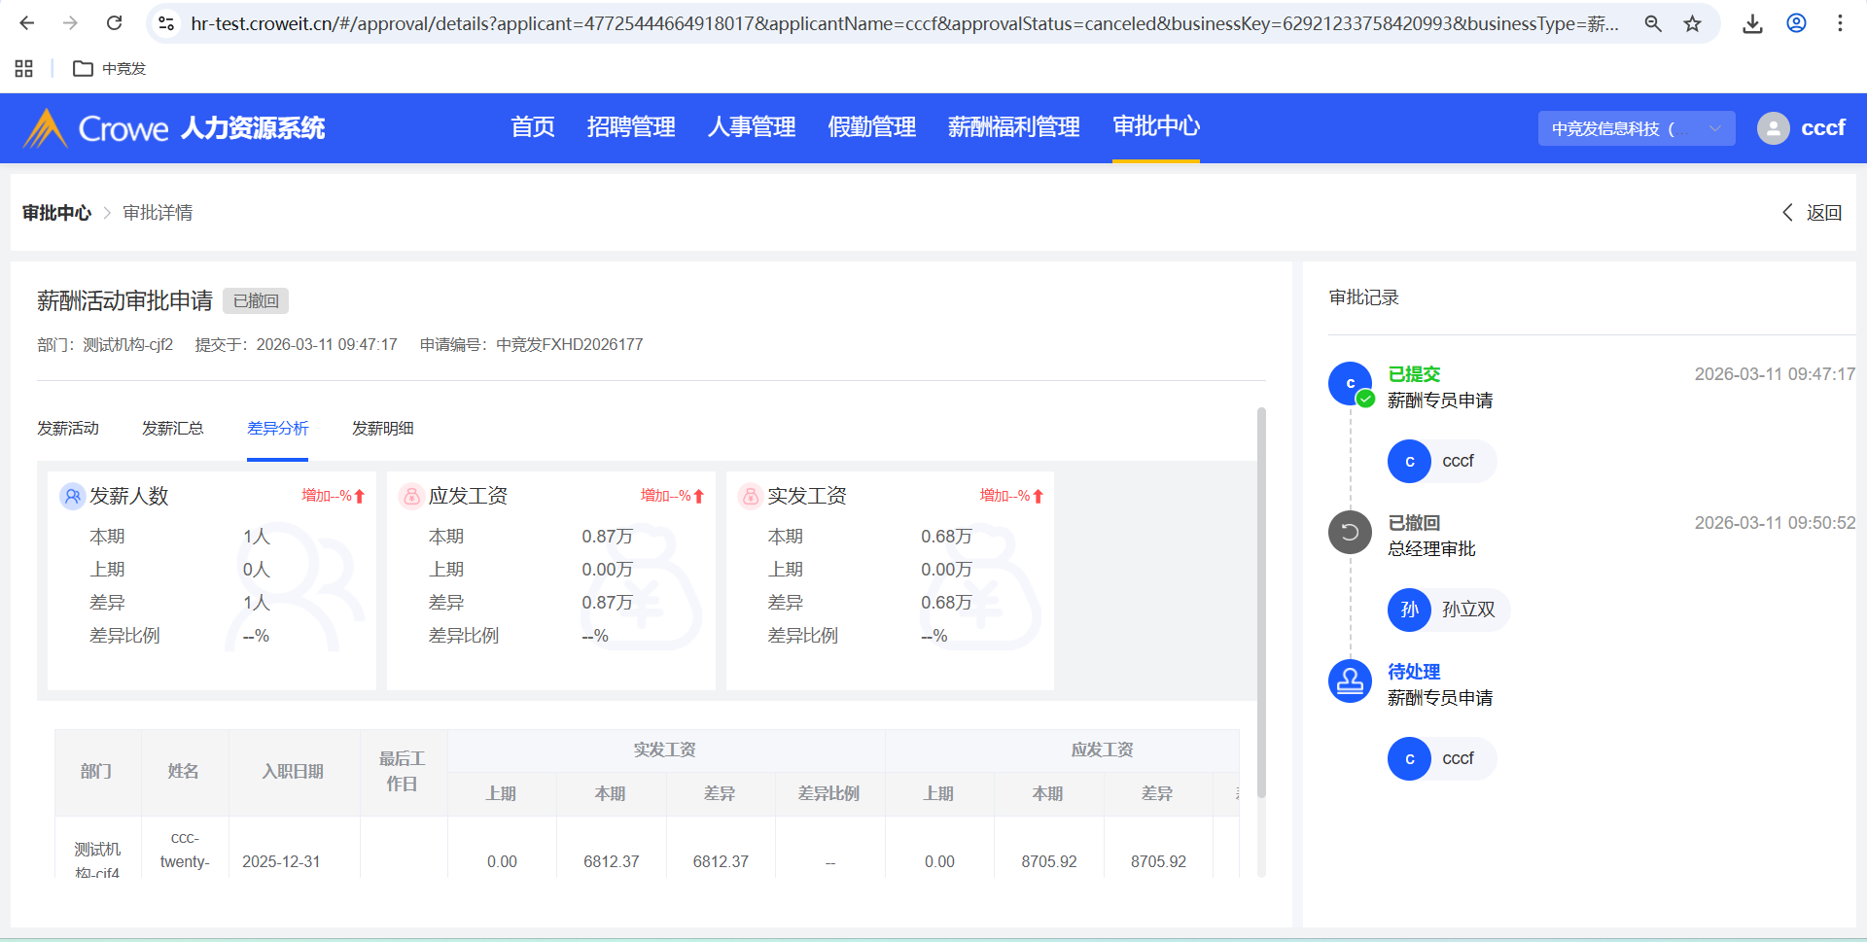This screenshot has height=942, width=1867.
Task: Click the browser reload icon
Action: pos(114,23)
